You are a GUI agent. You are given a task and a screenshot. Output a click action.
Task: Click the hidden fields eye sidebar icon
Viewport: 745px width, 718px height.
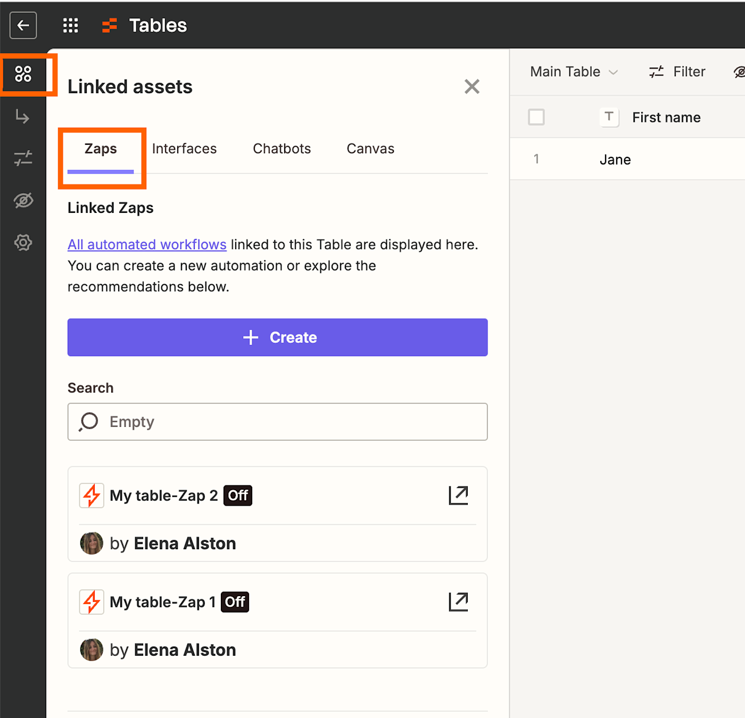[x=23, y=200]
